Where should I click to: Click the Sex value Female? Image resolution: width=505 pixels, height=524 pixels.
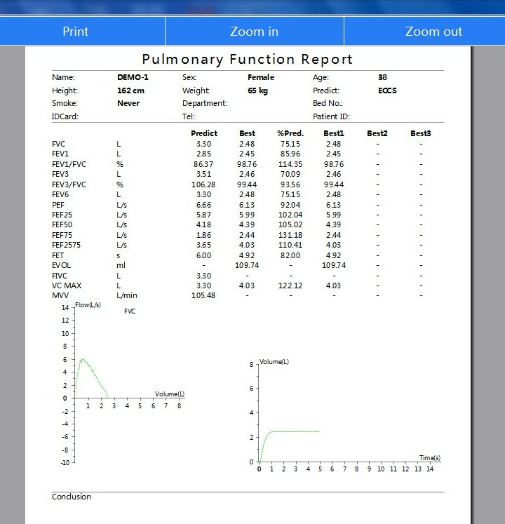coord(261,78)
